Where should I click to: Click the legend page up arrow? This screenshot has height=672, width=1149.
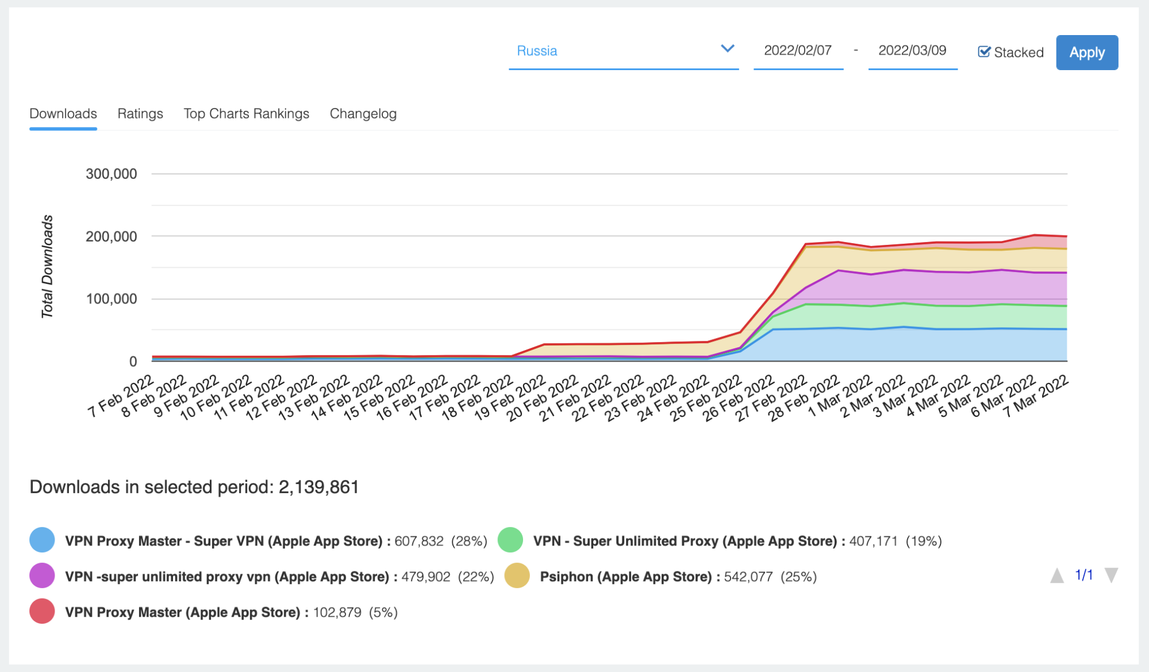(x=1056, y=575)
